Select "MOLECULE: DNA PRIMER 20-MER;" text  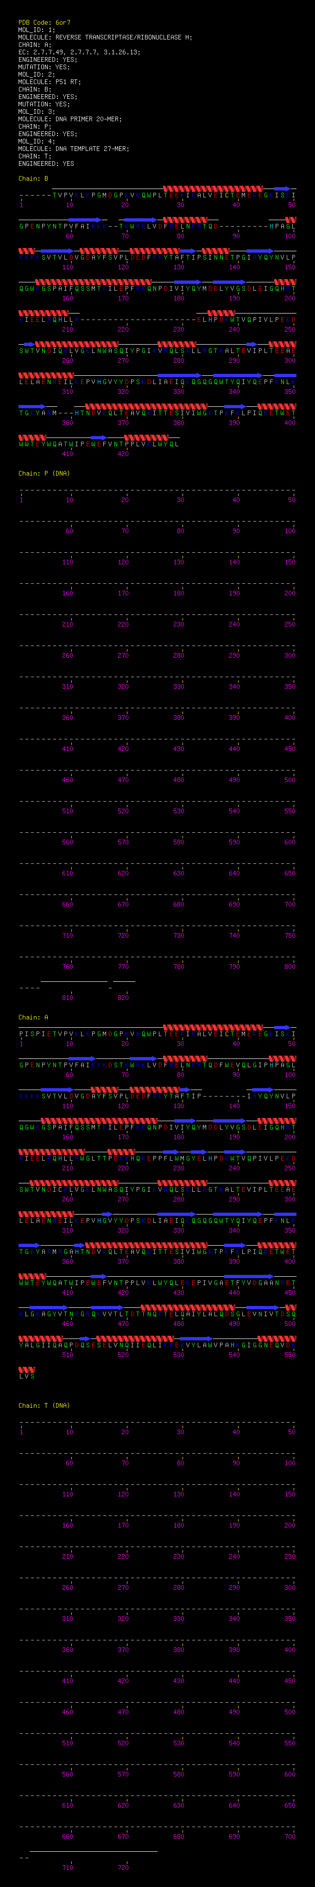(70, 119)
